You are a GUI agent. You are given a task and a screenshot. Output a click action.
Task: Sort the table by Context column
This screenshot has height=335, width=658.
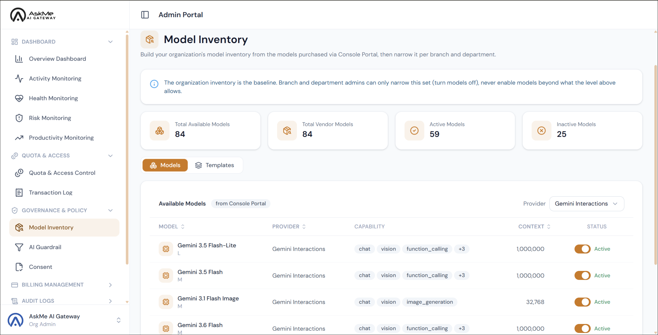tap(534, 227)
